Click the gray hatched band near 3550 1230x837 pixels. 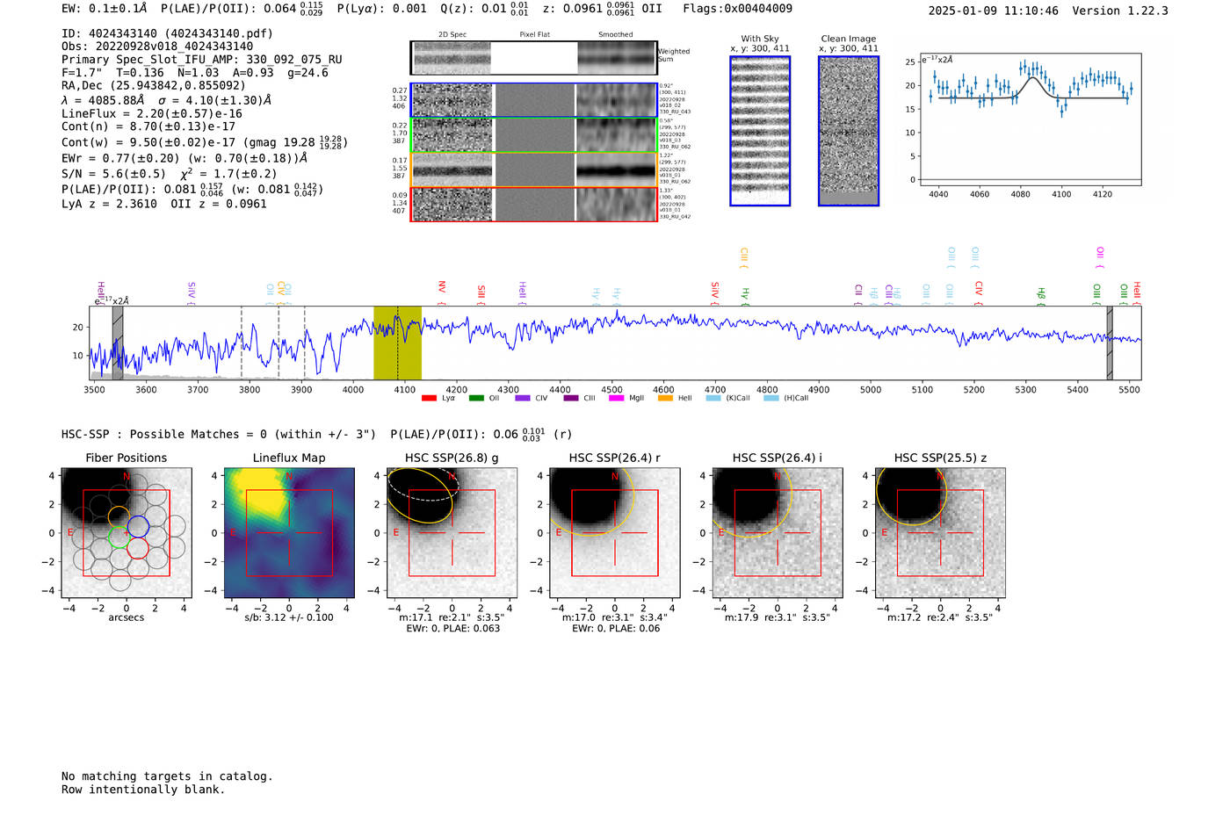click(118, 343)
